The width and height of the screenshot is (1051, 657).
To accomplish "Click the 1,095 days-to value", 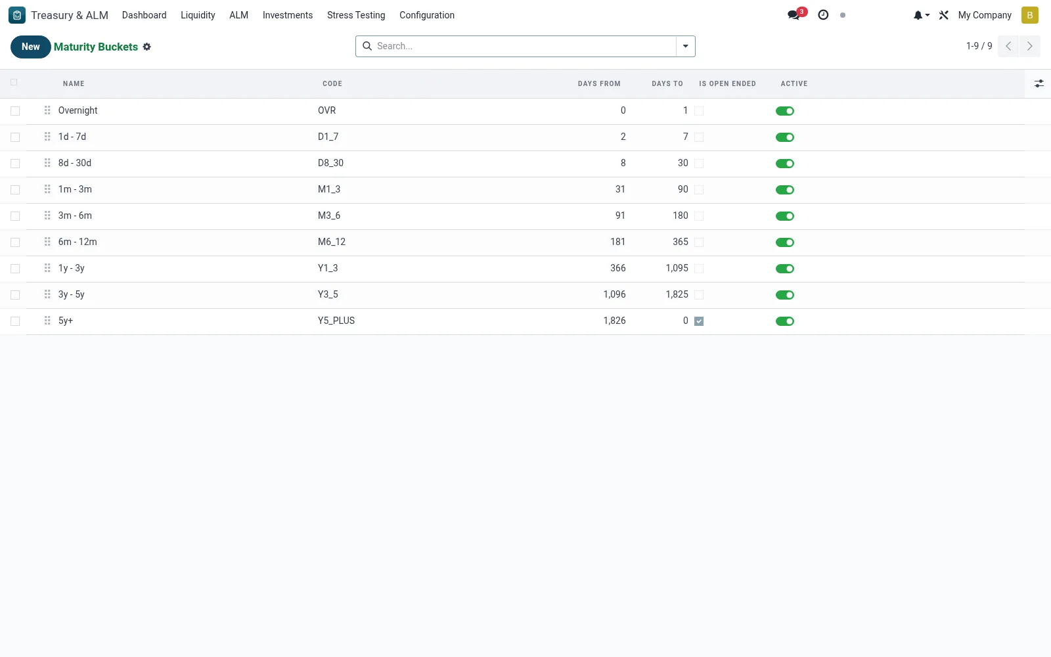I will [x=677, y=268].
